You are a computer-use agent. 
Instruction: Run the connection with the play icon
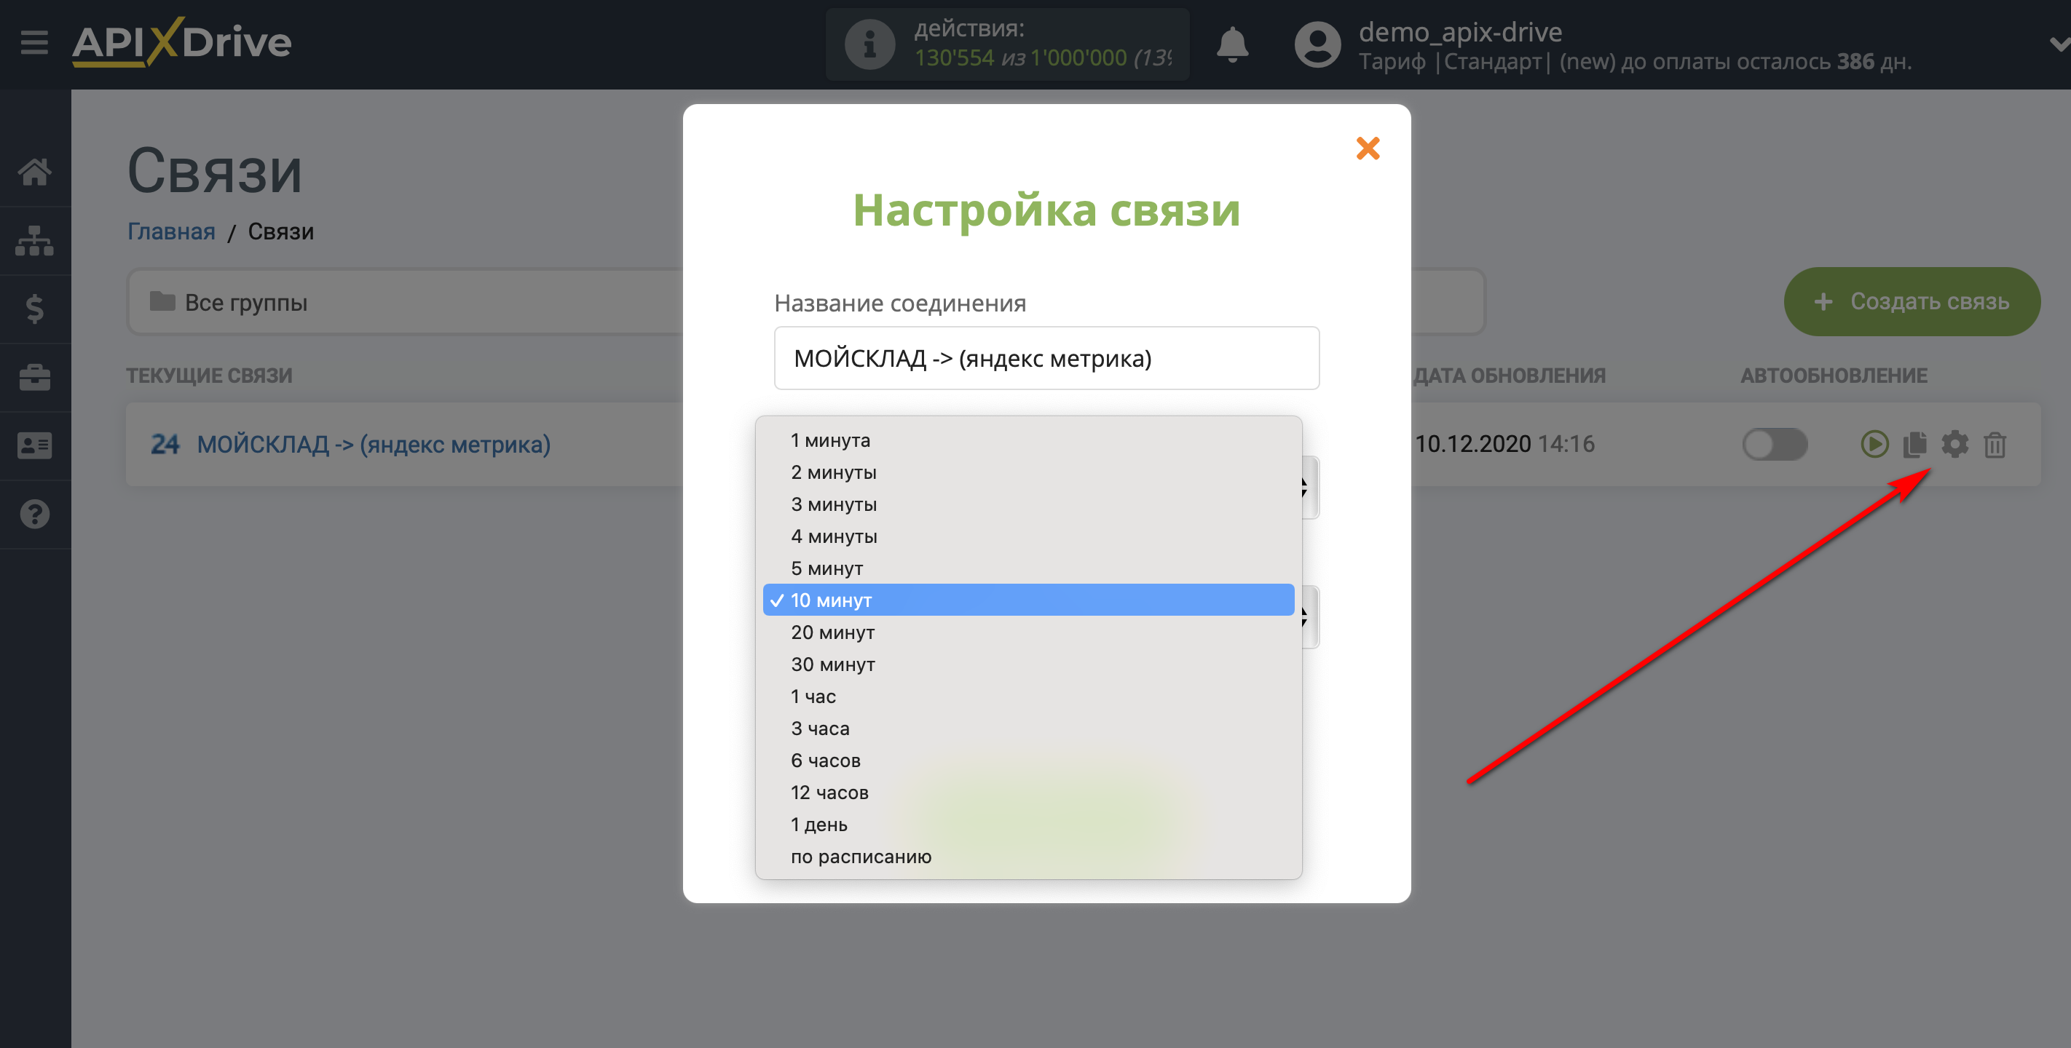pos(1874,445)
